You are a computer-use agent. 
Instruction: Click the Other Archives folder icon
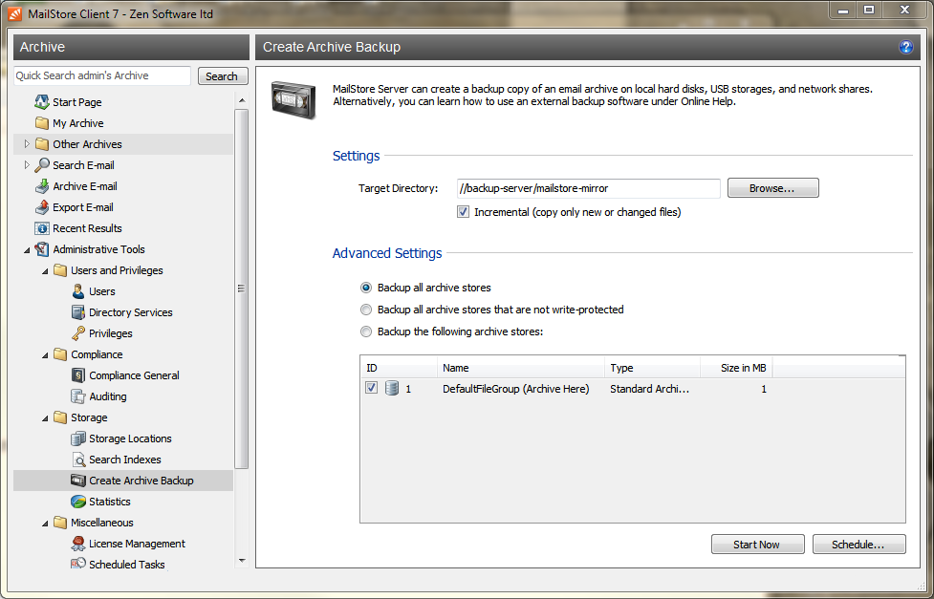42,144
